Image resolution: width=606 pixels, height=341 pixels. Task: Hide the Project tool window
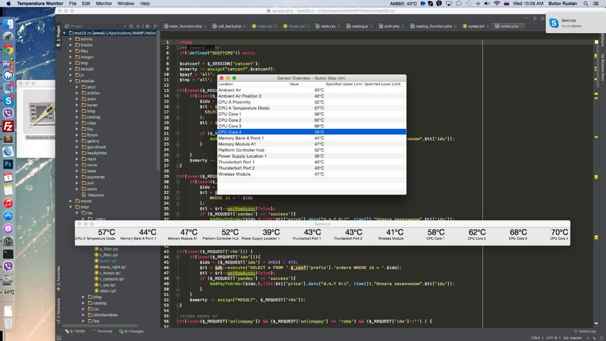(x=155, y=26)
